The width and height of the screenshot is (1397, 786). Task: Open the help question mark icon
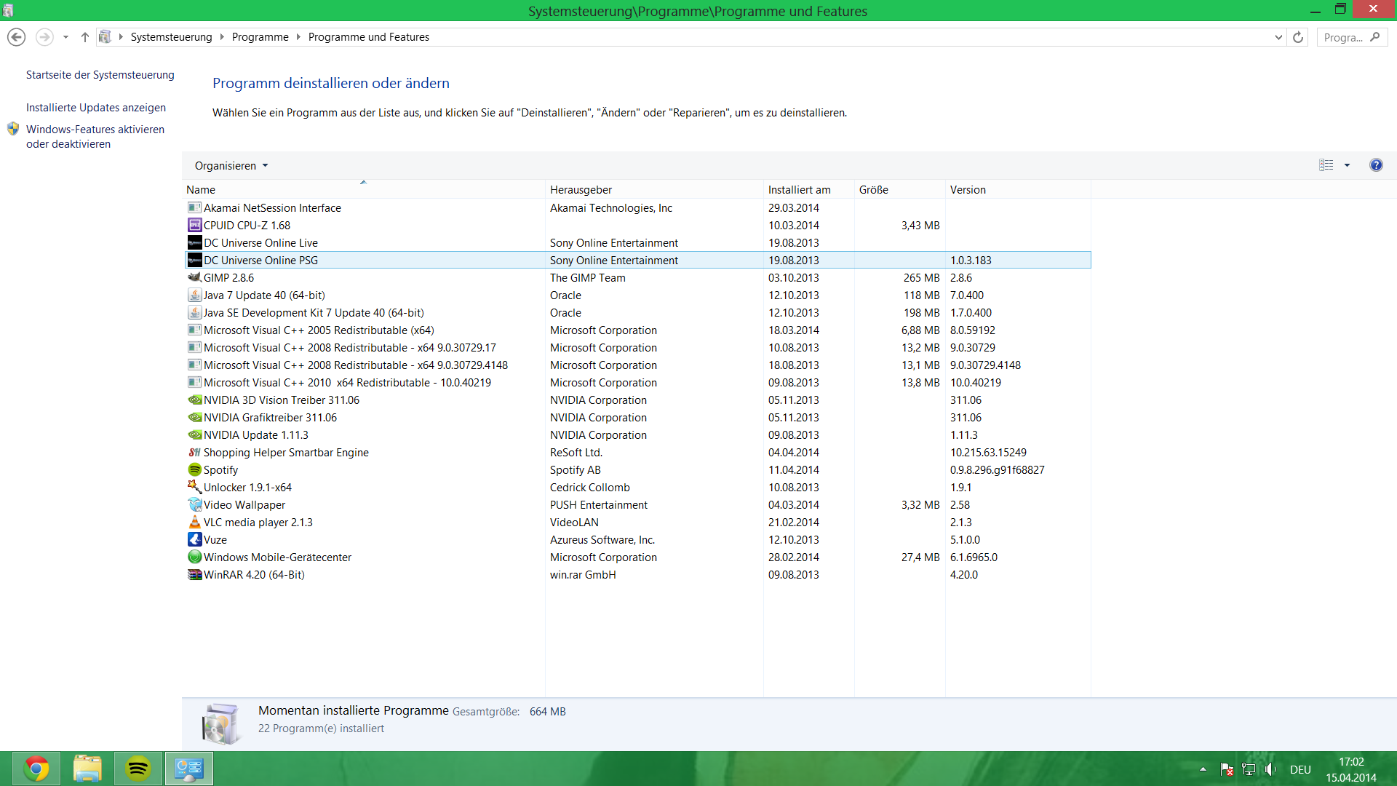(x=1376, y=165)
